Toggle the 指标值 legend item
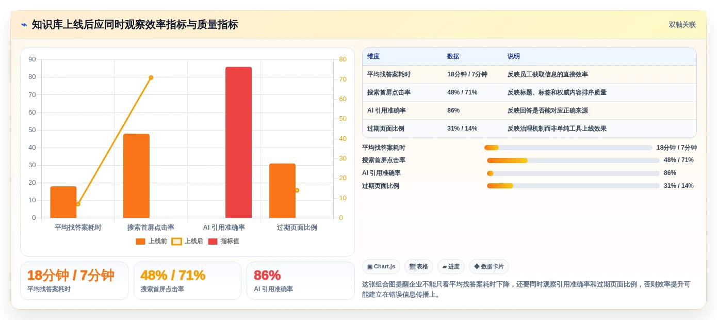This screenshot has height=320, width=717. point(223,241)
